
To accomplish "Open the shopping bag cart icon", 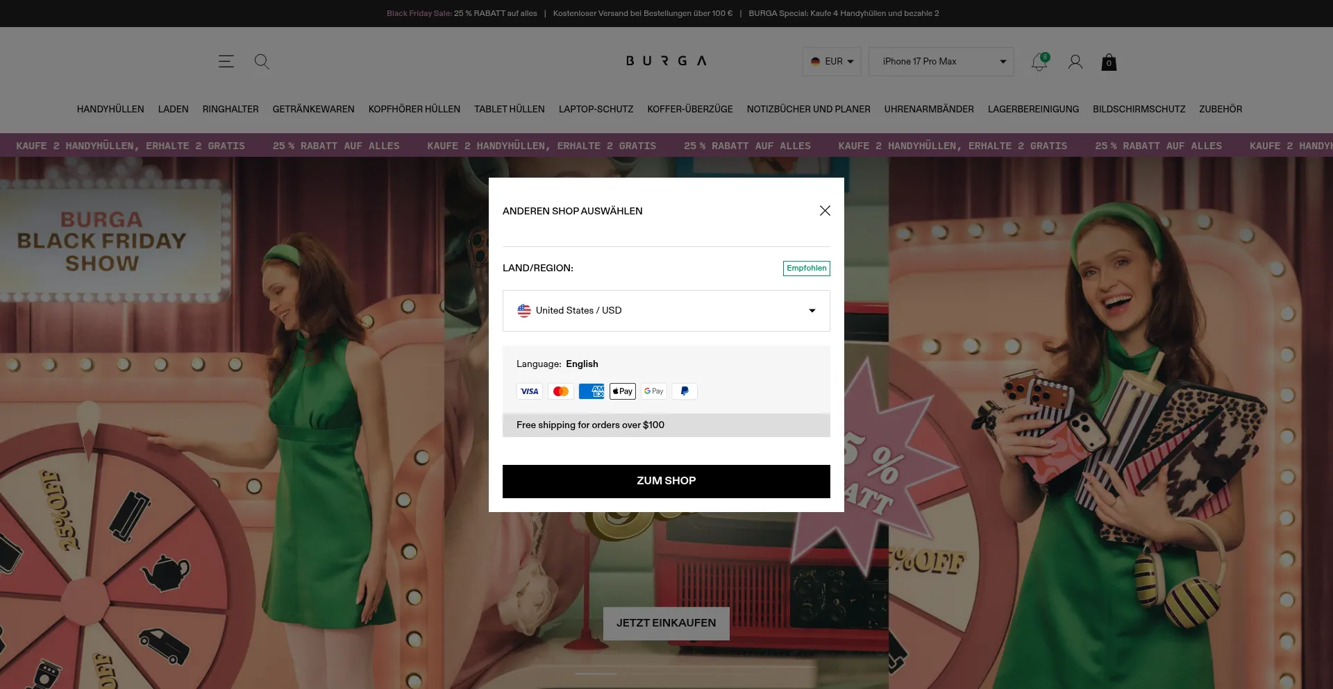I will 1109,62.
